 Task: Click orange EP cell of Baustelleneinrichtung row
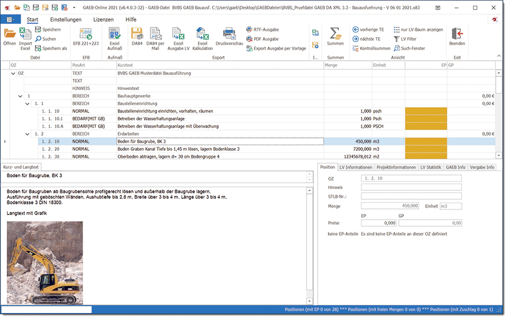pyautogui.click(x=425, y=111)
